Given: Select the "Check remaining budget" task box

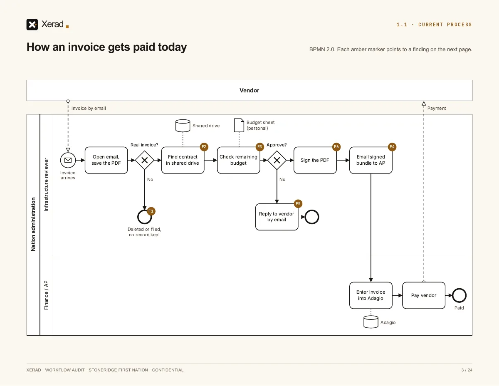Looking at the screenshot, I should [238, 160].
